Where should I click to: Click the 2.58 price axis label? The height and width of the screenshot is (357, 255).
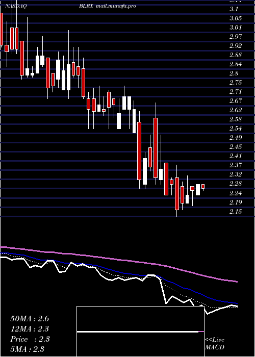pos(236,119)
